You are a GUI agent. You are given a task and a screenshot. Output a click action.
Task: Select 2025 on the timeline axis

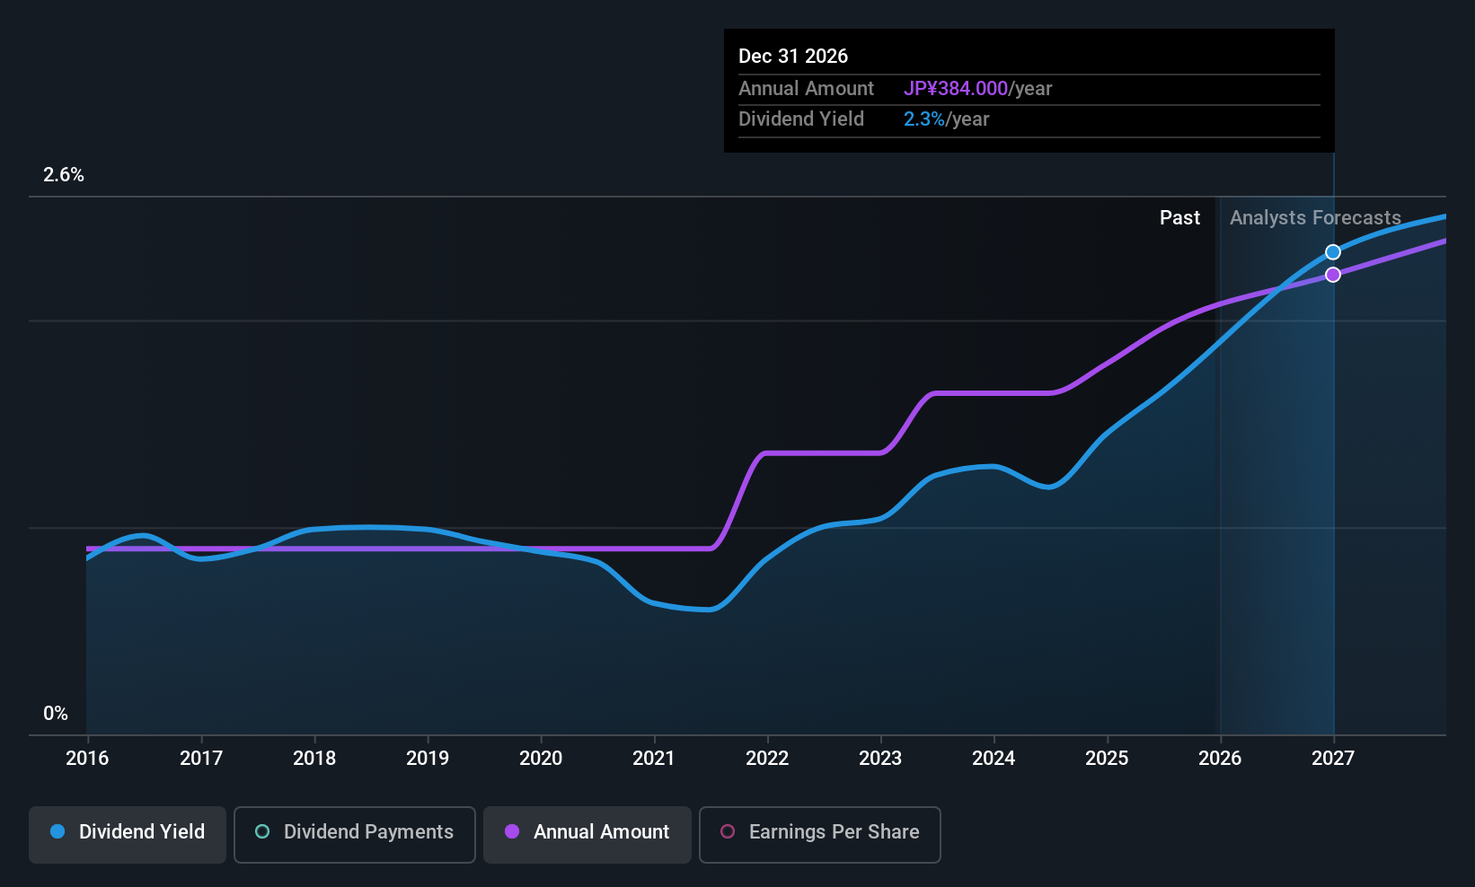pos(1107,759)
